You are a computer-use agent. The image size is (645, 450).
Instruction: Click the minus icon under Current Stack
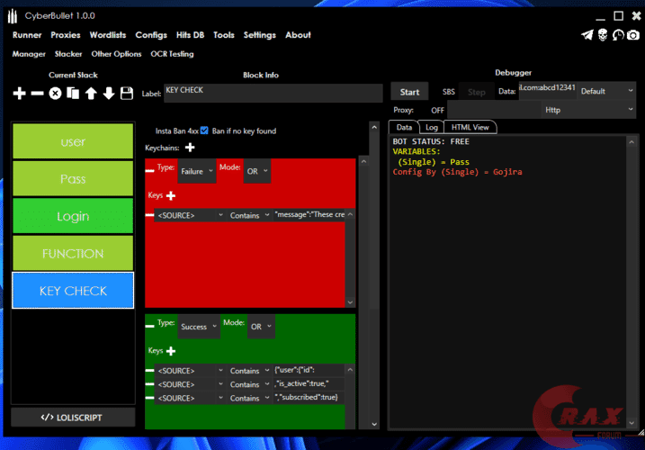tap(37, 94)
